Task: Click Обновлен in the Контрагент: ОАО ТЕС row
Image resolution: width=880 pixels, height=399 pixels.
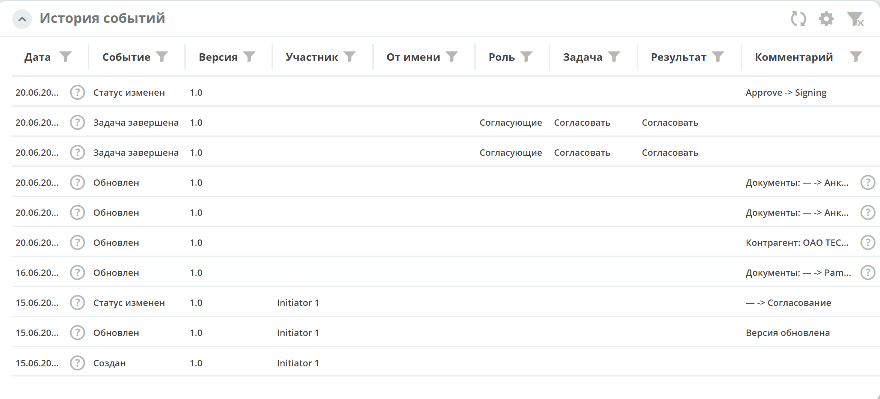Action: click(x=116, y=243)
